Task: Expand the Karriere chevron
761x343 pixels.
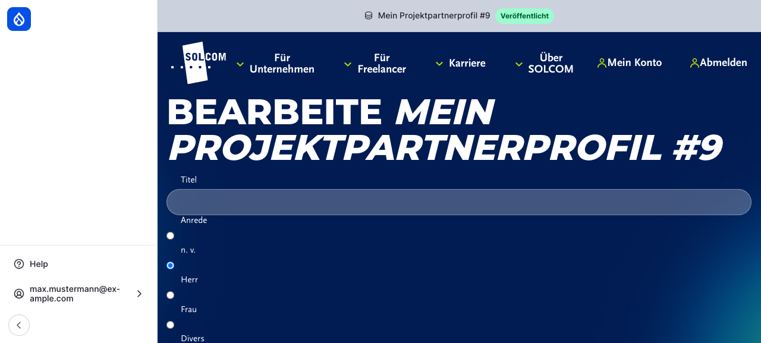Action: 439,64
